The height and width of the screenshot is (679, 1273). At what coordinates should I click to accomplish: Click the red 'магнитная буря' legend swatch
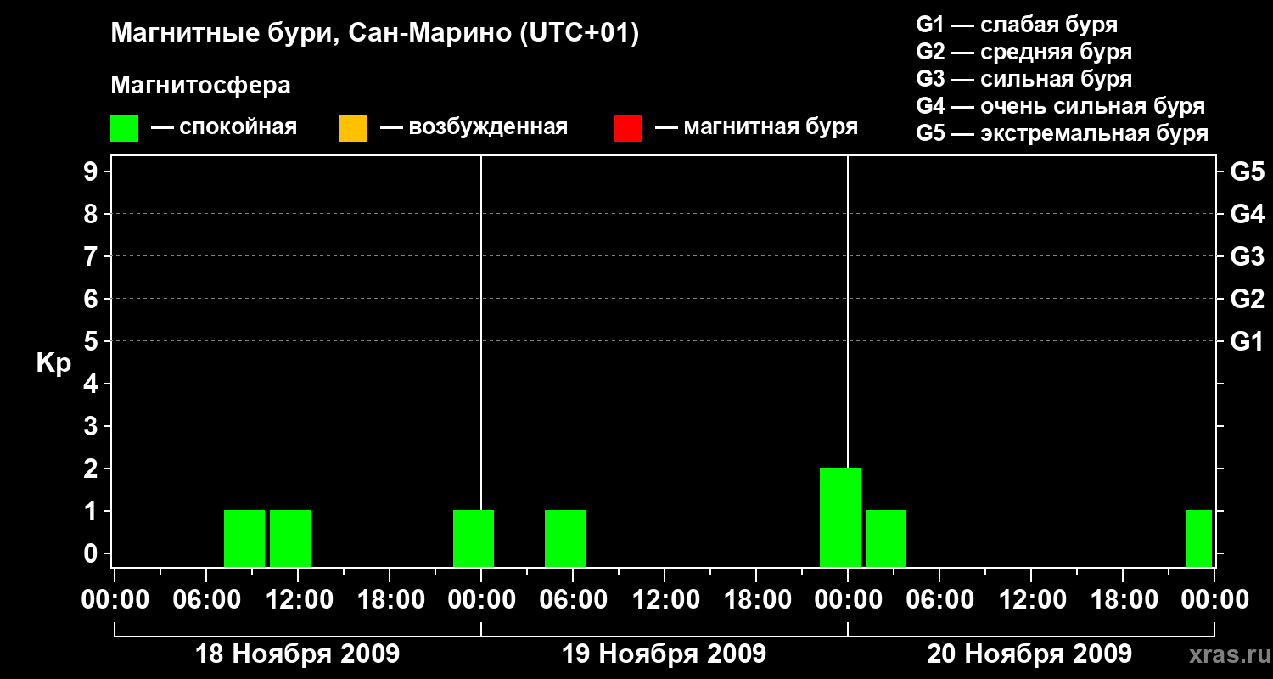pyautogui.click(x=628, y=128)
